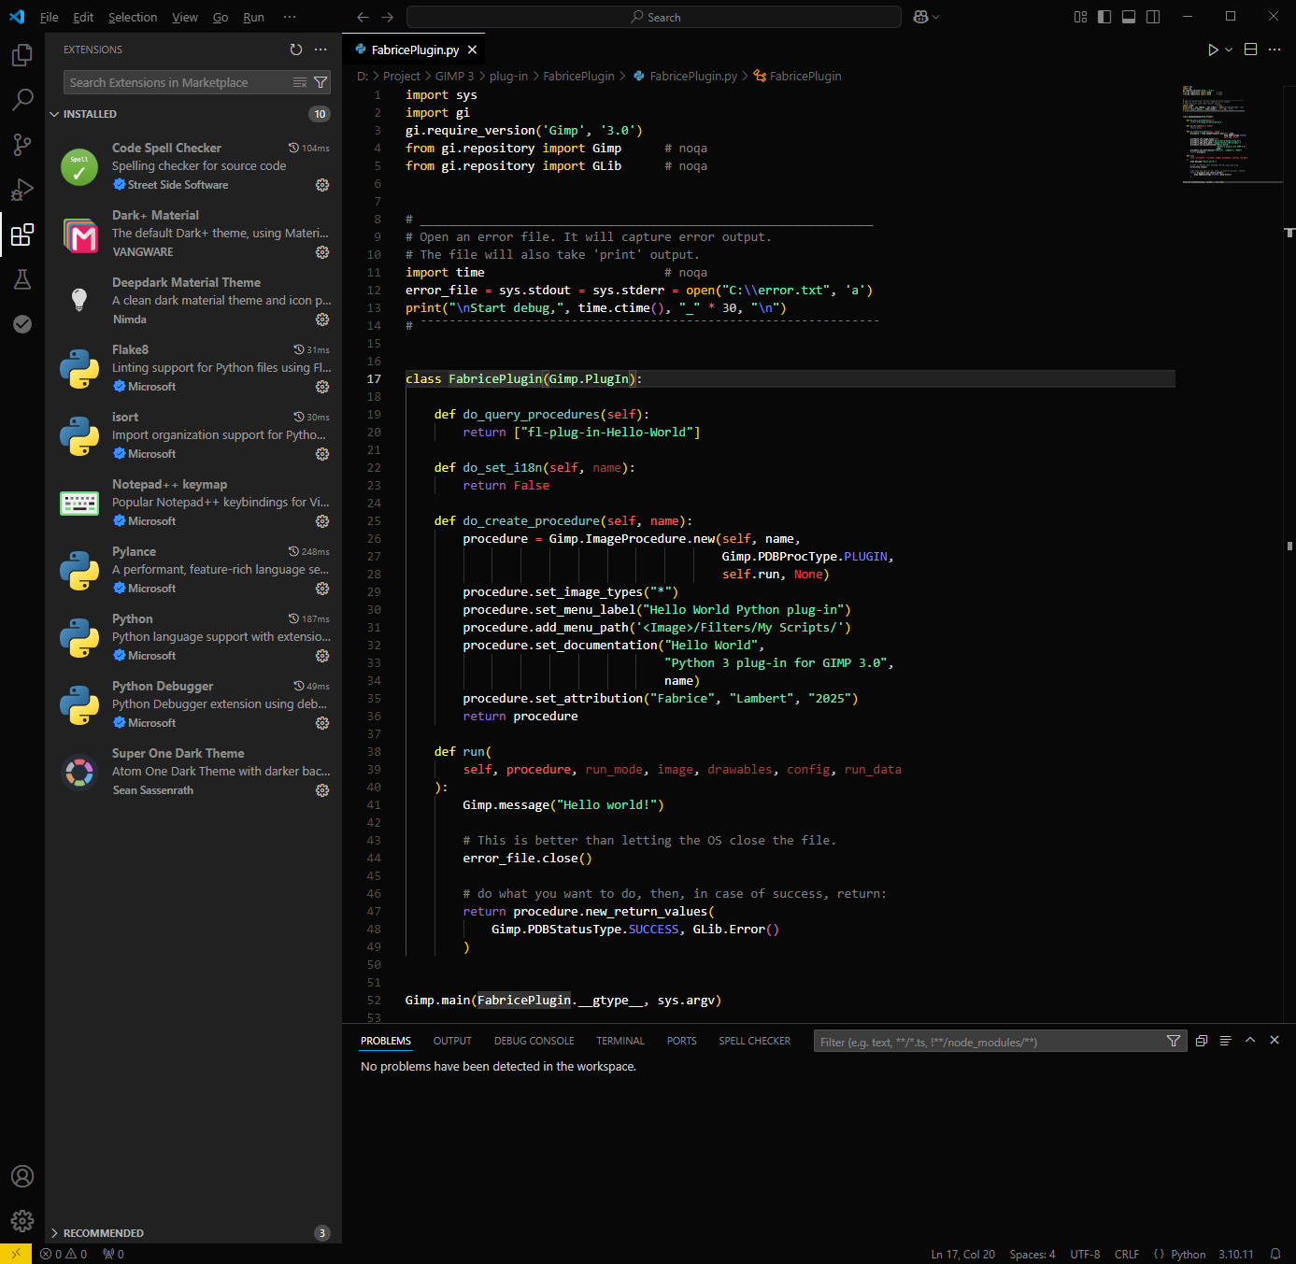The width and height of the screenshot is (1296, 1264).
Task: Open Run and Debug view
Action: [x=22, y=190]
